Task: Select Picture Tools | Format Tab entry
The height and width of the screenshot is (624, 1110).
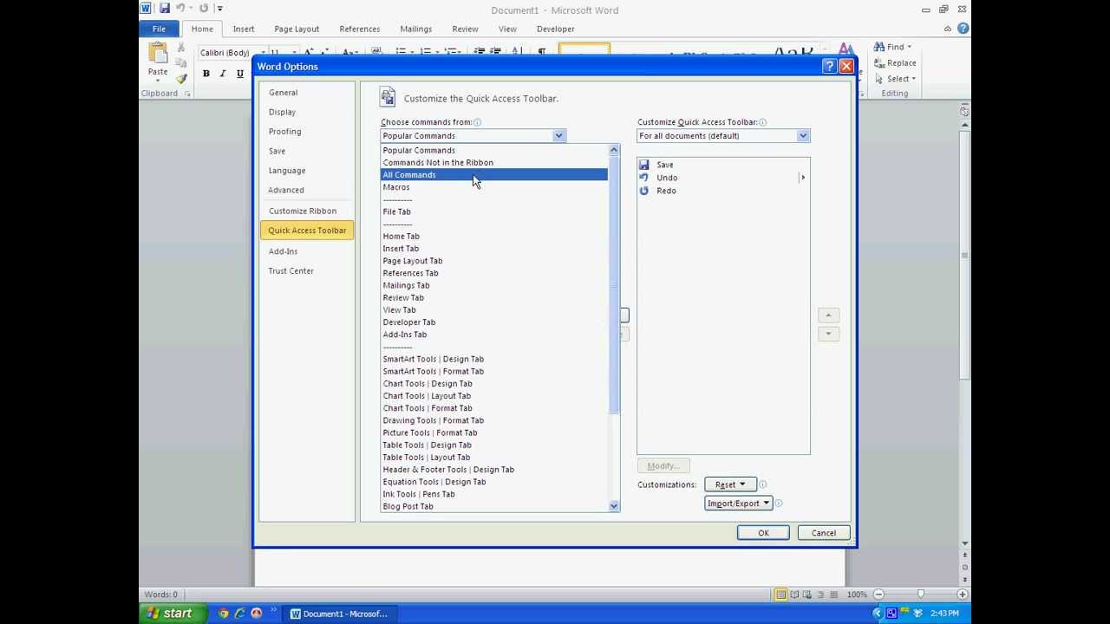Action: coord(494,433)
